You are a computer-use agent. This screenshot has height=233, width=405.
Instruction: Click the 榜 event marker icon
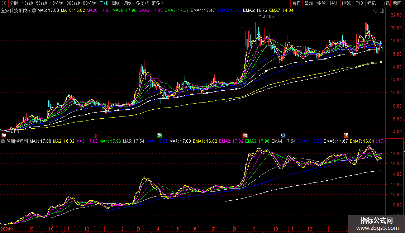tap(245, 135)
